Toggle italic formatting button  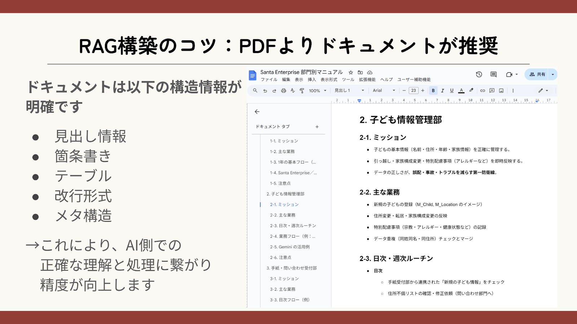pyautogui.click(x=442, y=91)
